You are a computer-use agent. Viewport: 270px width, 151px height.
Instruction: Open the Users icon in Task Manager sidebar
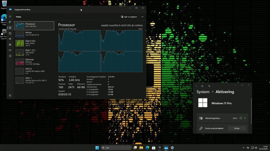10,45
